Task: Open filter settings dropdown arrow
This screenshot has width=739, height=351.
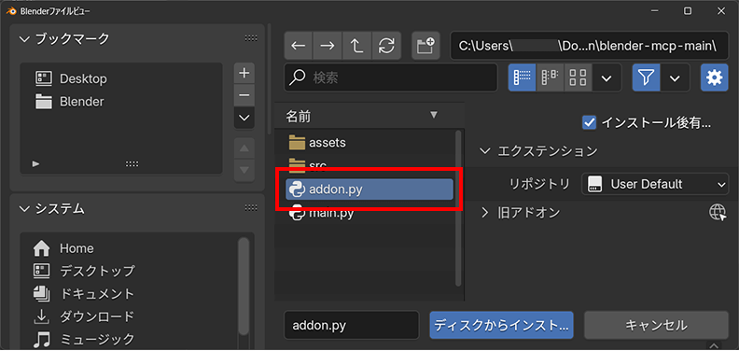Action: (x=676, y=77)
